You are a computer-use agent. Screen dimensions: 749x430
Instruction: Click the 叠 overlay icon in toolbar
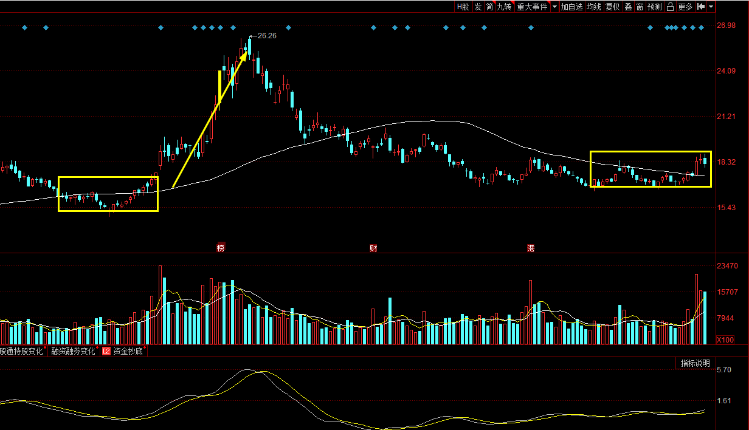pos(628,7)
